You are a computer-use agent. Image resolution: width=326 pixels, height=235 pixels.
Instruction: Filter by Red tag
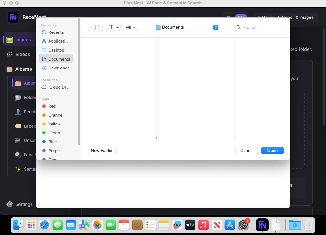point(56,106)
